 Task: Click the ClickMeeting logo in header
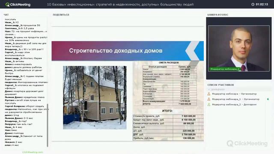[18, 5]
